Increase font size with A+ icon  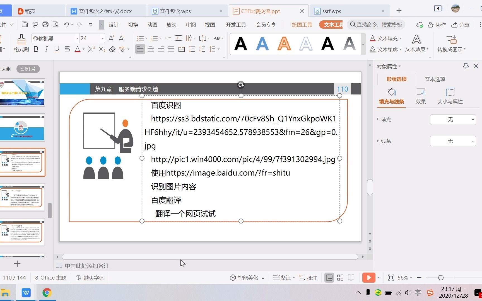pos(111,38)
